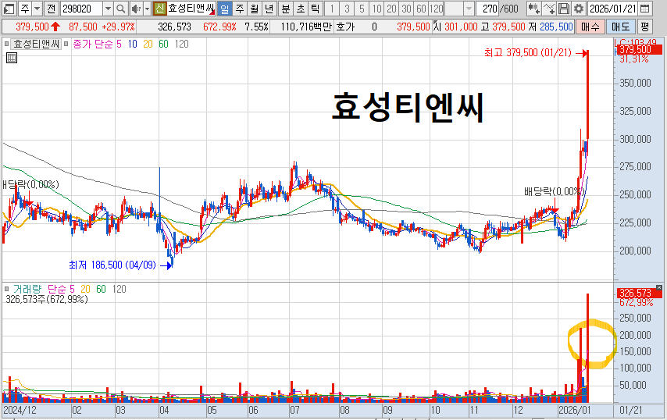
Task: Click the 110,716백만 trading value
Action: click(306, 27)
